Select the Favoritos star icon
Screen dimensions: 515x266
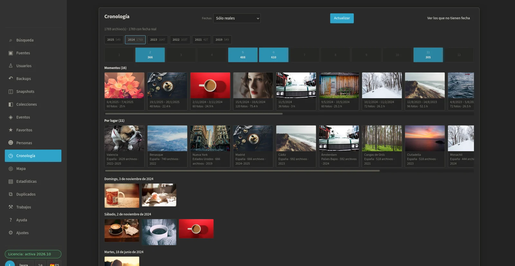11,130
